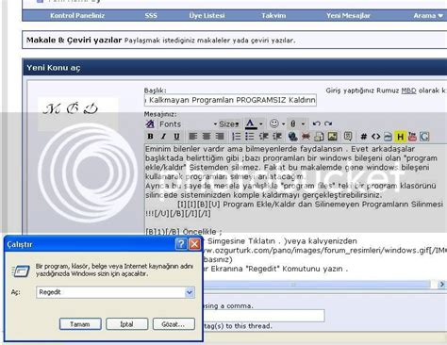Click the yellow H highlight icon
The image size is (447, 345).
click(400, 137)
